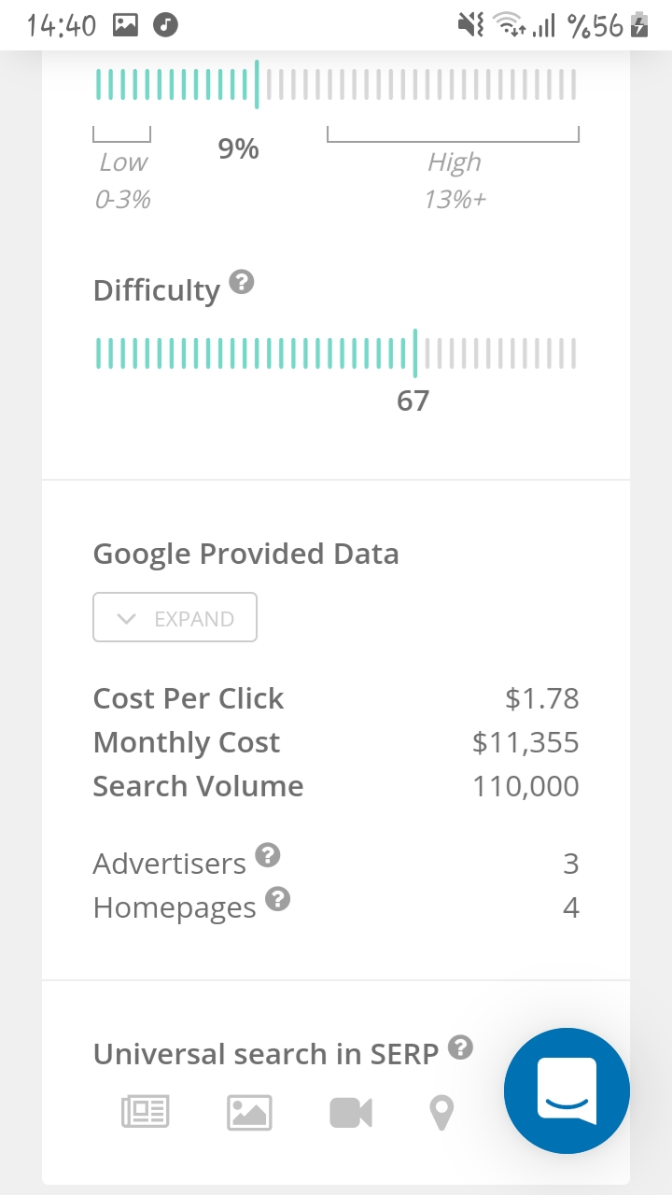Tap the Advertisers question mark icon
Screen dimensions: 672x1195
[268, 854]
